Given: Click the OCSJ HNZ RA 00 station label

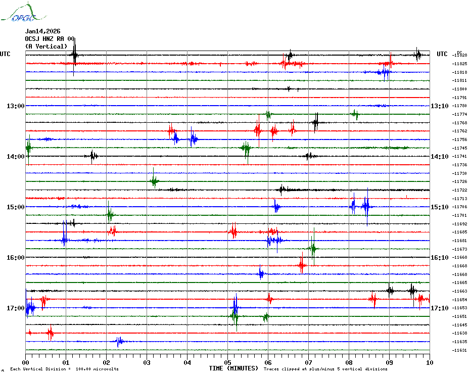Looking at the screenshot, I should tap(50, 39).
